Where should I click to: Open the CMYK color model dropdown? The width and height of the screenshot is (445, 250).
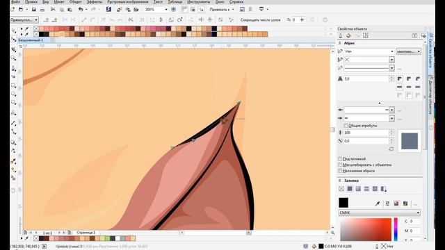point(380,212)
